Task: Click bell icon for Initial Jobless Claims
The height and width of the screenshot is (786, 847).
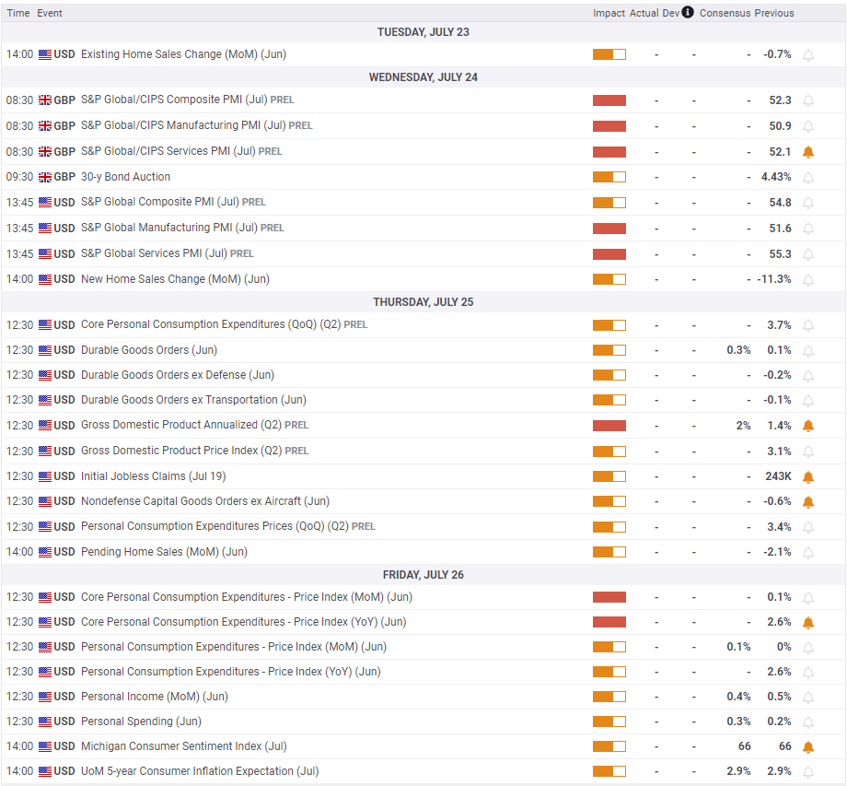Action: point(808,476)
